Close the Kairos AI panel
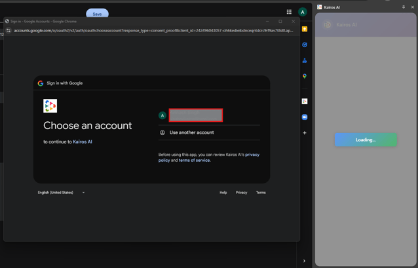Viewport: 418px width, 268px height. 413,7
